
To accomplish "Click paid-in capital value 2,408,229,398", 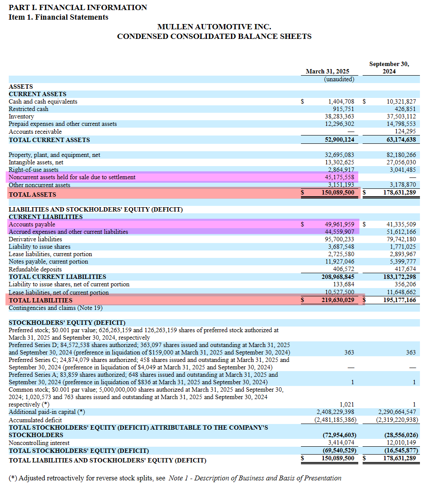I will click(x=336, y=412).
